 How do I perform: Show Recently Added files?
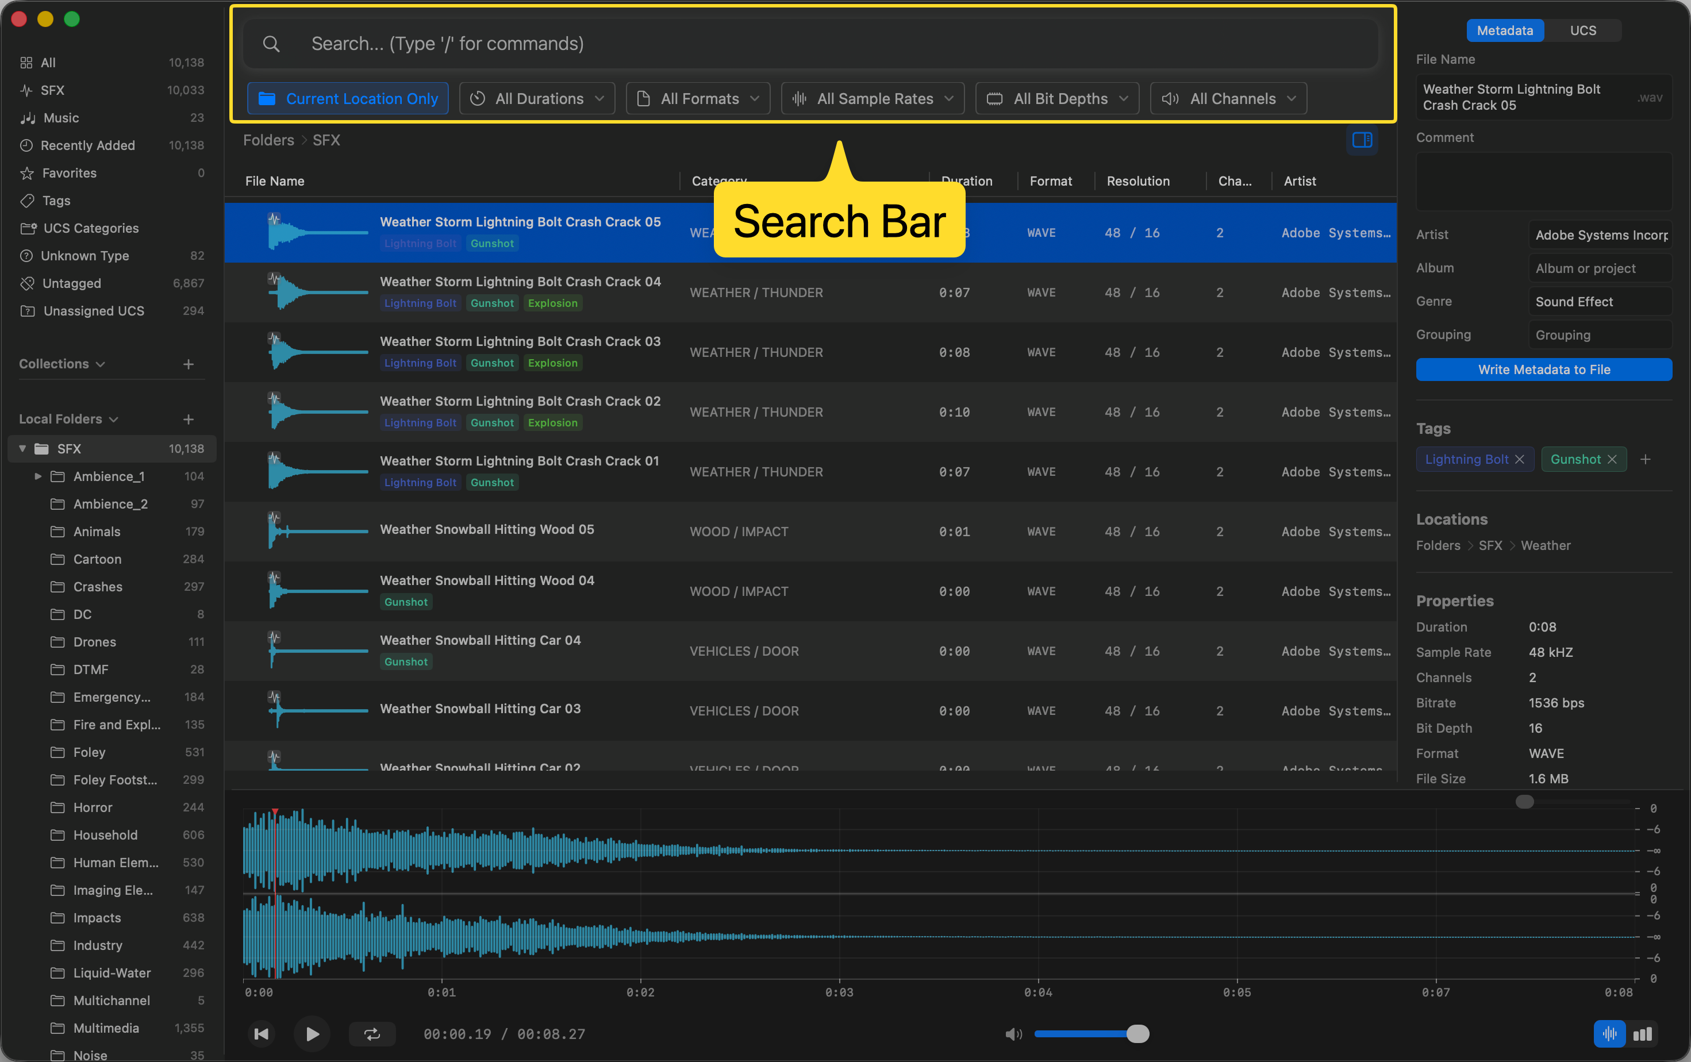pyautogui.click(x=112, y=145)
